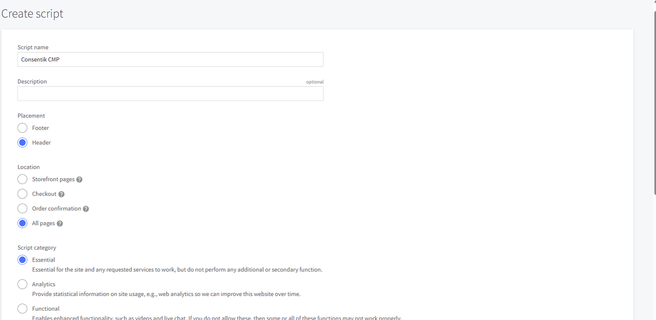Click the Script name text field
656x320 pixels.
pos(170,59)
